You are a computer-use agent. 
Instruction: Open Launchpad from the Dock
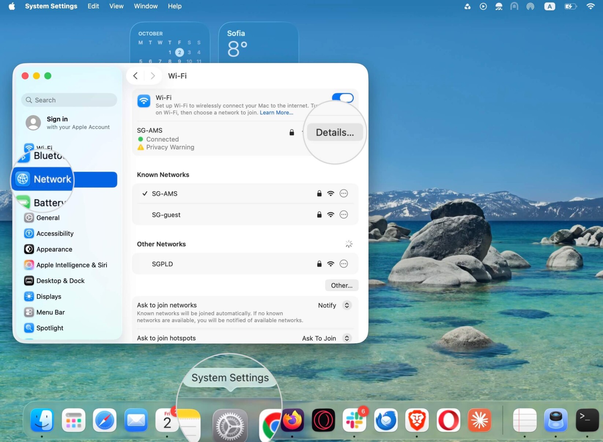point(73,420)
